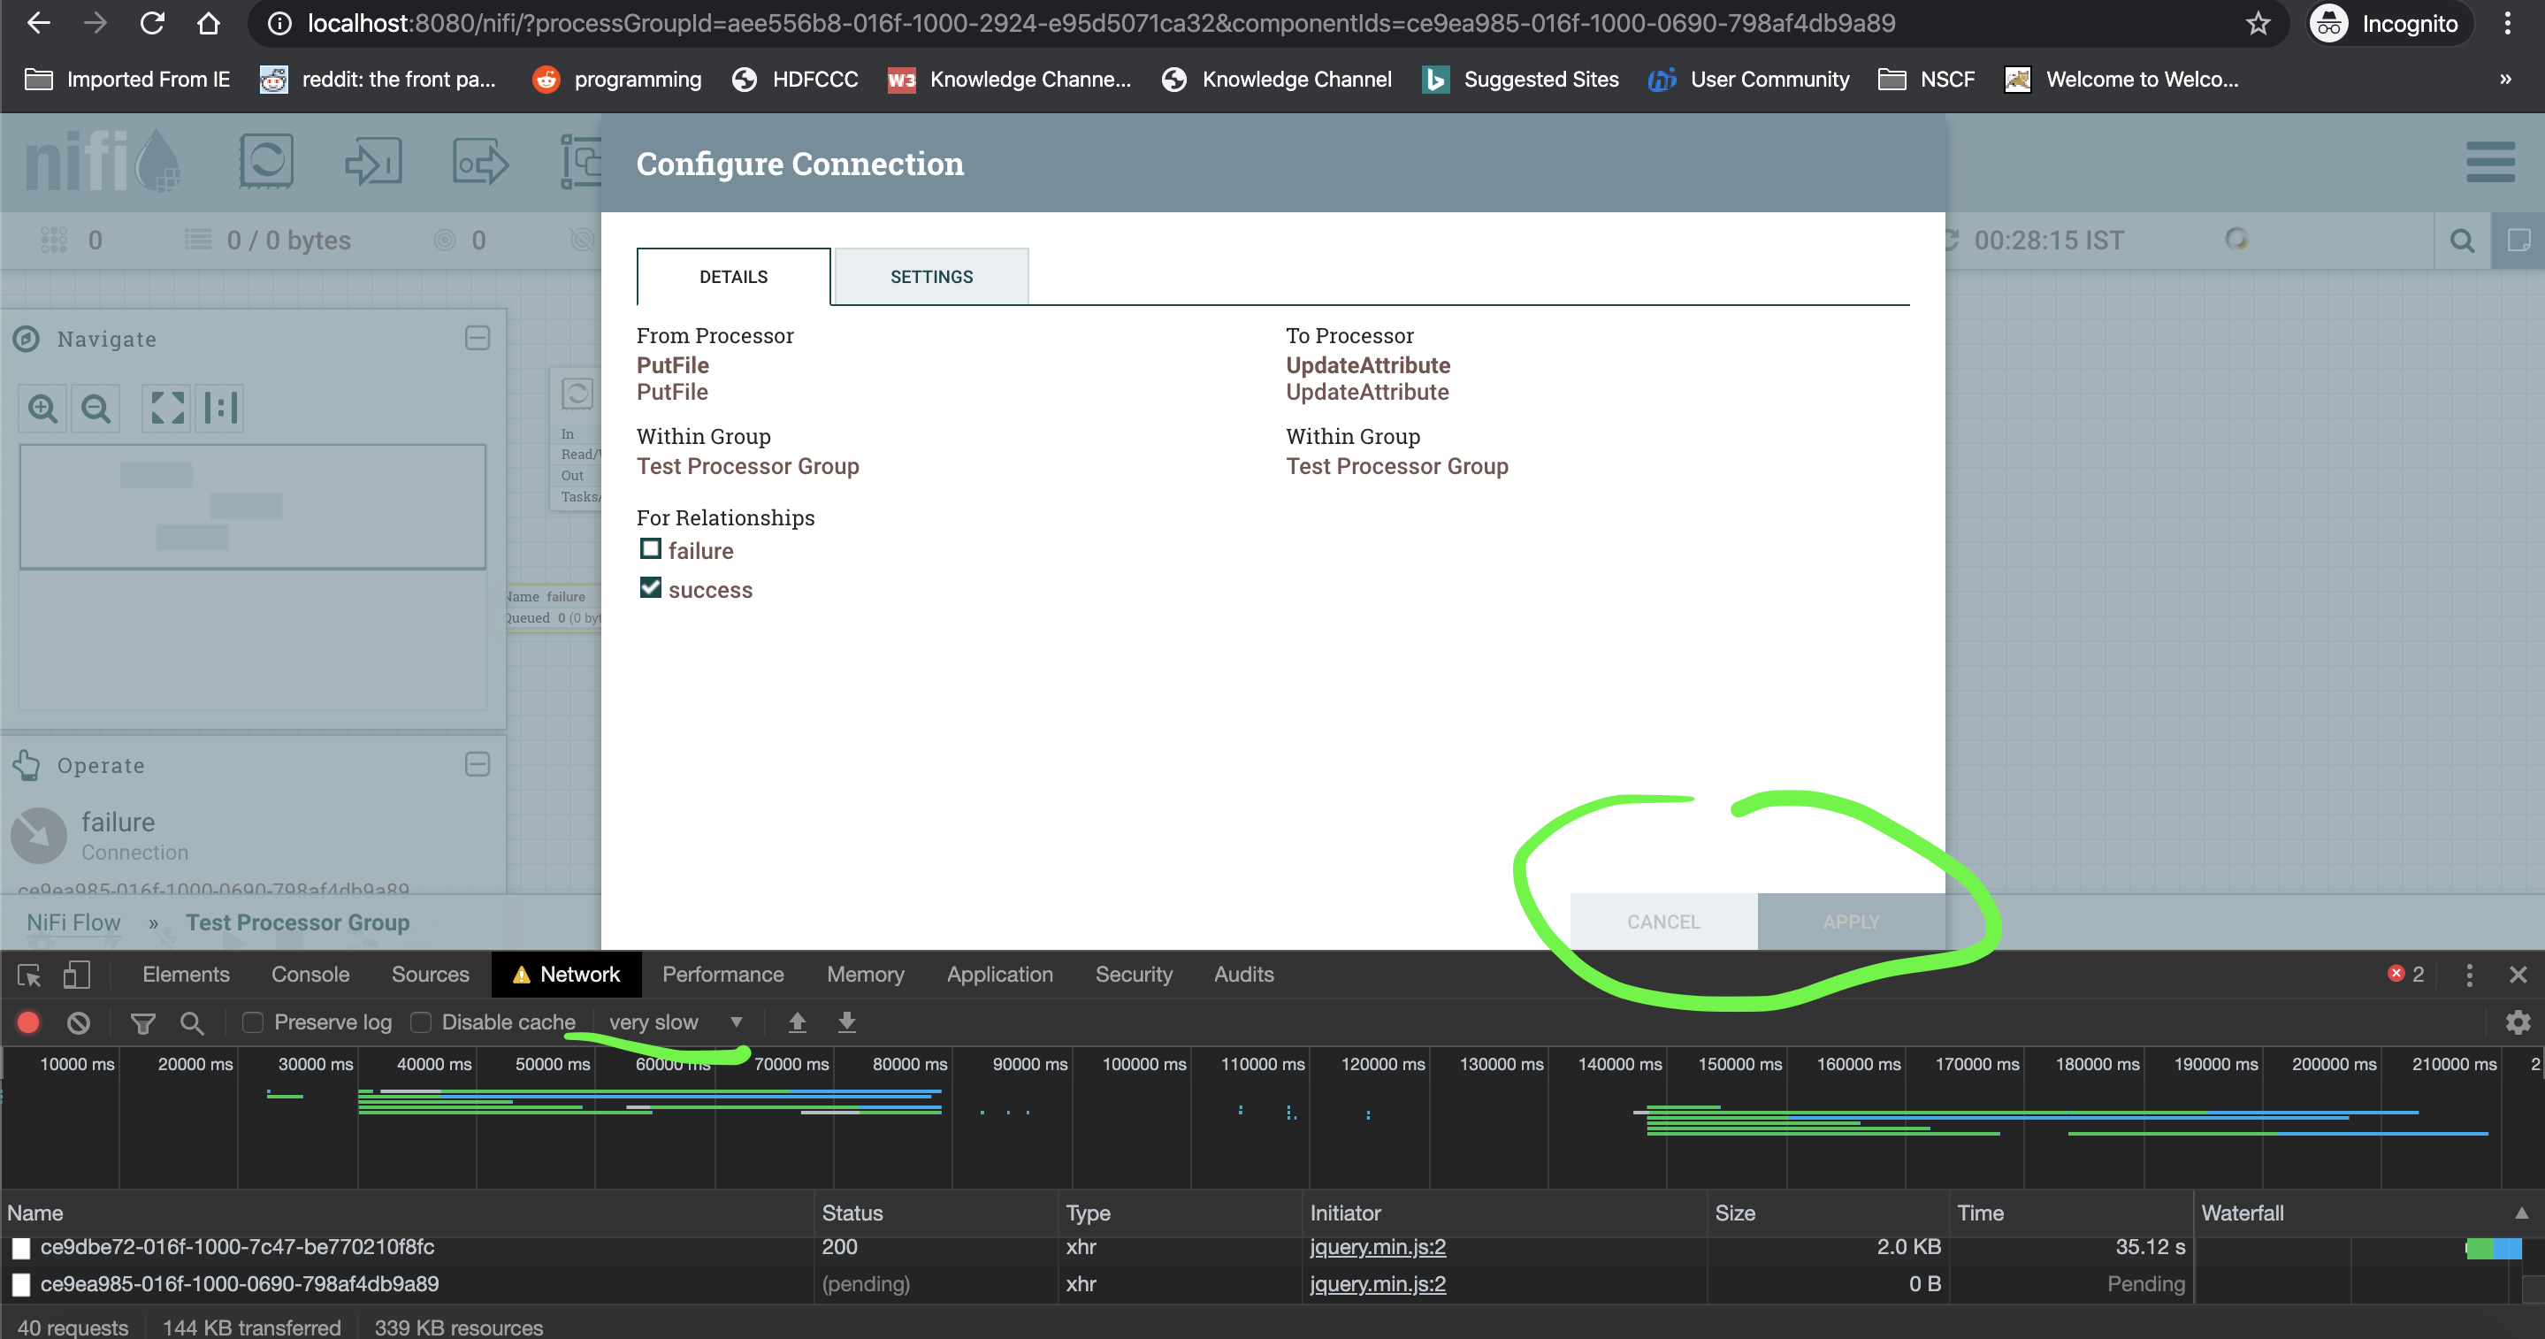Click the clear network log icon

pos(78,1021)
